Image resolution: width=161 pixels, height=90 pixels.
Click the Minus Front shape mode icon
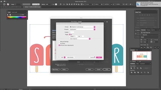tap(134, 68)
